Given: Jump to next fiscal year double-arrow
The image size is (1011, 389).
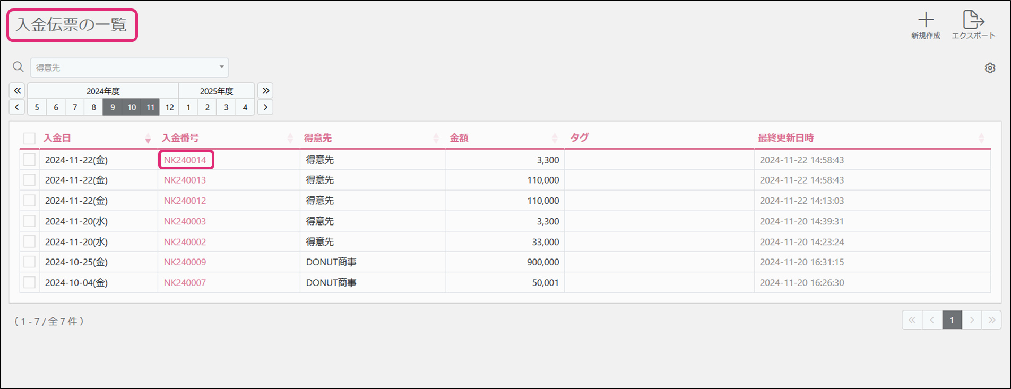Looking at the screenshot, I should 265,91.
